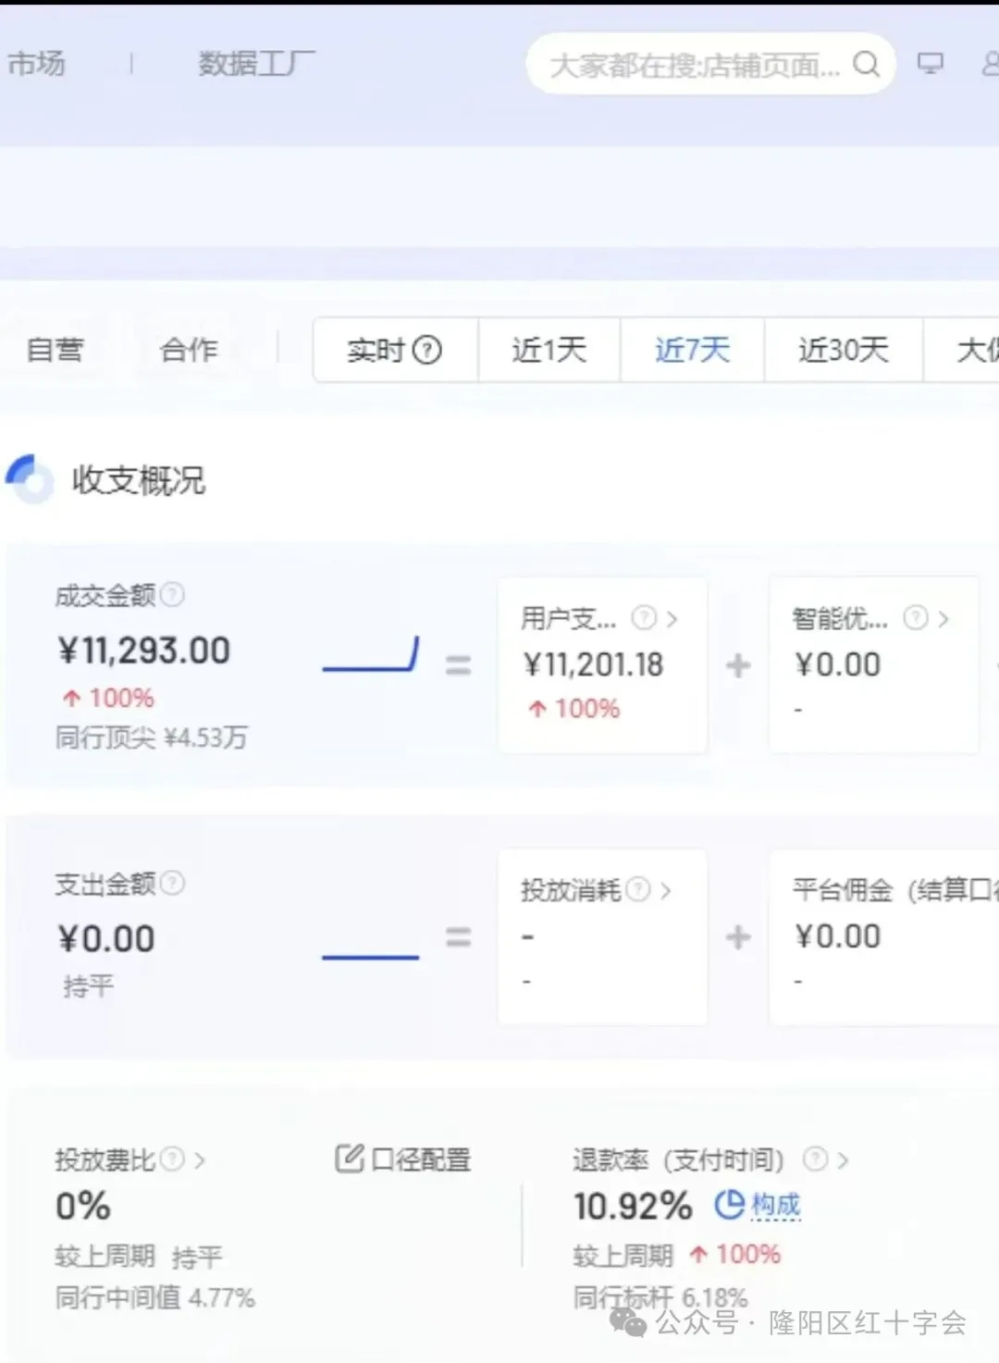Open the monitor screen icon in header
Image resolution: width=999 pixels, height=1363 pixels.
930,63
